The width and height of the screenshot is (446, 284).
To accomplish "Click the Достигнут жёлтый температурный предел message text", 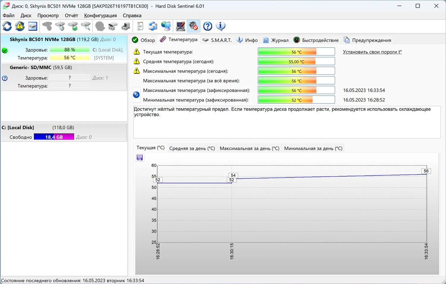I will (282, 112).
